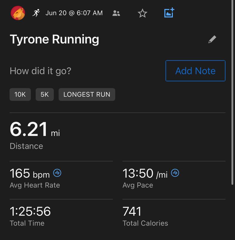
Task: Click the Jun 20 @ 6:07 AM timestamp
Action: 74,13
